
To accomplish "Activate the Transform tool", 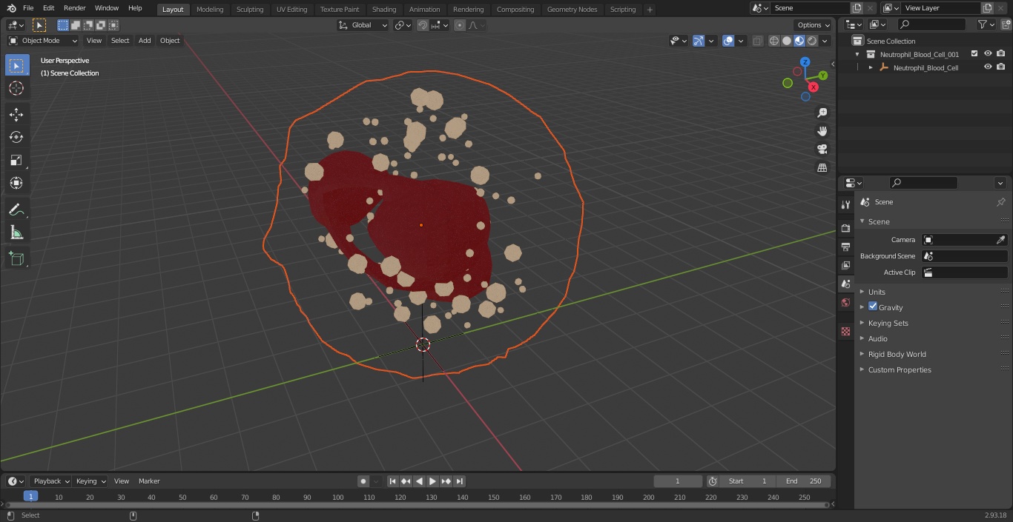I will pyautogui.click(x=16, y=183).
